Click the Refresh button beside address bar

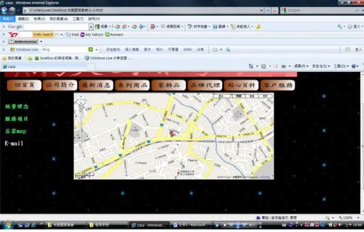(267, 11)
